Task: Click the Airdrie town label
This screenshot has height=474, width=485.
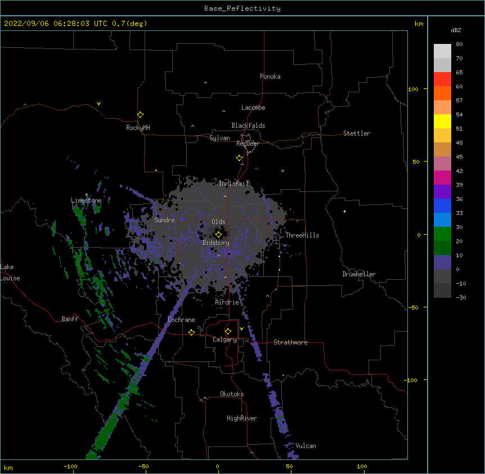Action: tap(227, 302)
